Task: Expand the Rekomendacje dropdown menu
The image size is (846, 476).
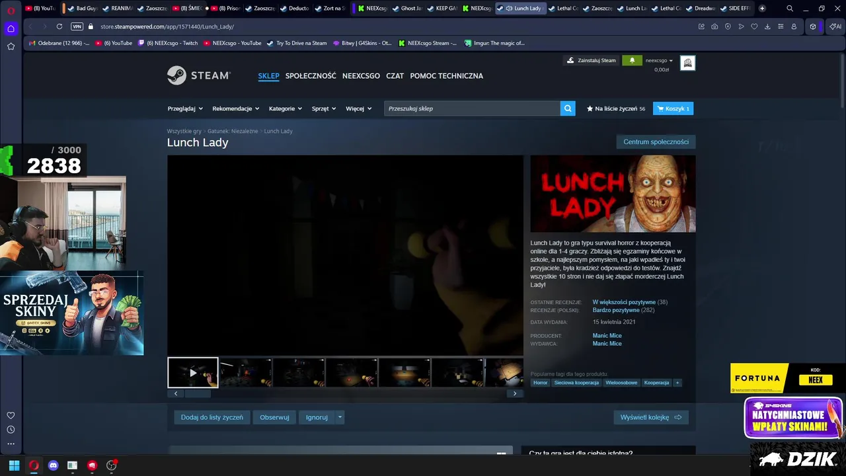Action: pyautogui.click(x=235, y=108)
